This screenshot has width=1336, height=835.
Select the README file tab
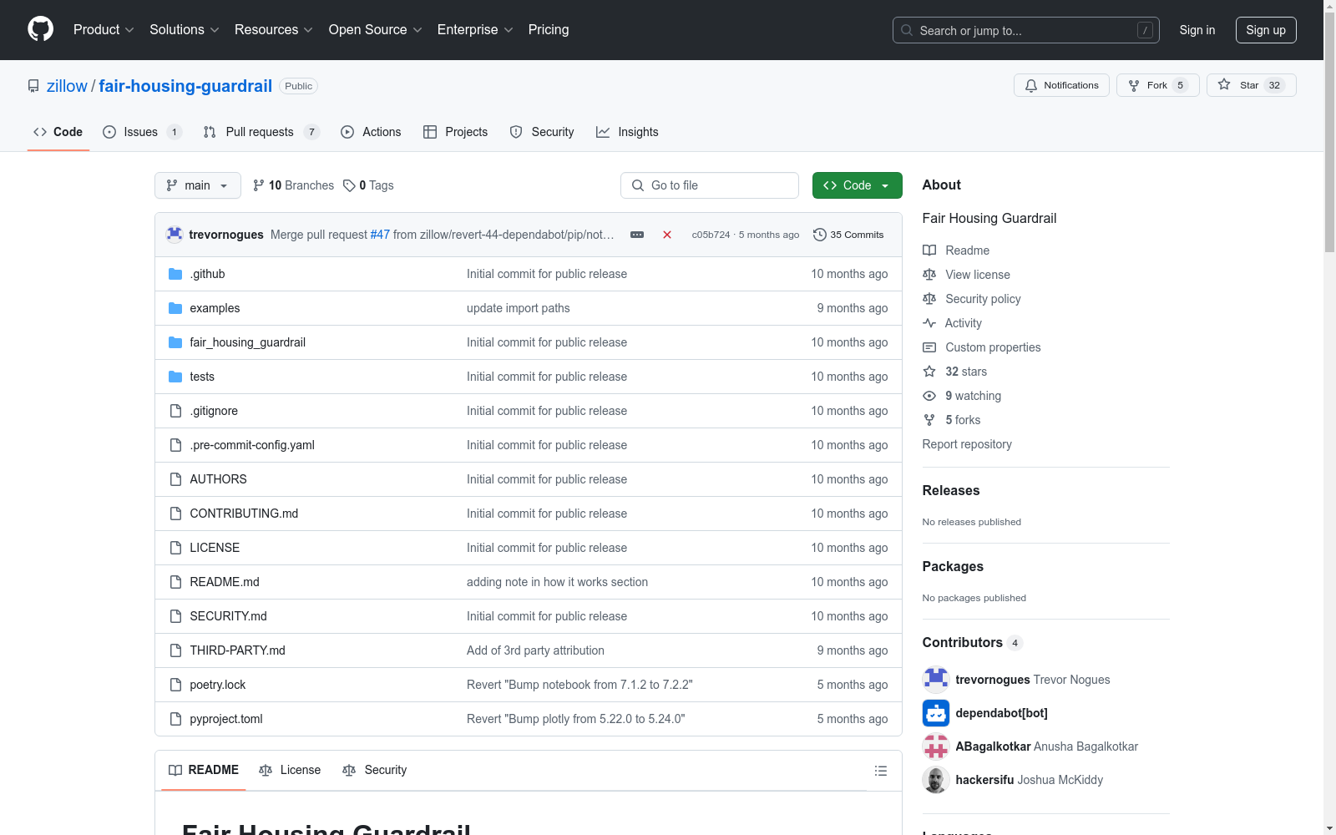tap(204, 770)
